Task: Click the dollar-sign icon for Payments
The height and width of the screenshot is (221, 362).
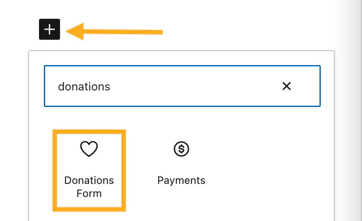Action: click(181, 149)
